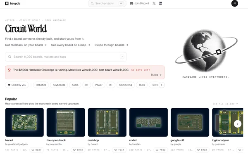Like google-ctf with heart 5032 button
Image resolution: width=248 pixels, height=157 pixels.
(x=202, y=150)
